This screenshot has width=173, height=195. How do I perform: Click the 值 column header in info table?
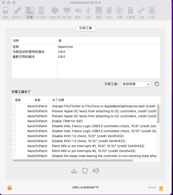[x=109, y=41]
